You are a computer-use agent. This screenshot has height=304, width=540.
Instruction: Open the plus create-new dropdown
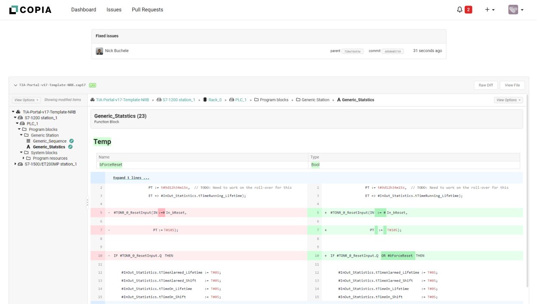490,9
